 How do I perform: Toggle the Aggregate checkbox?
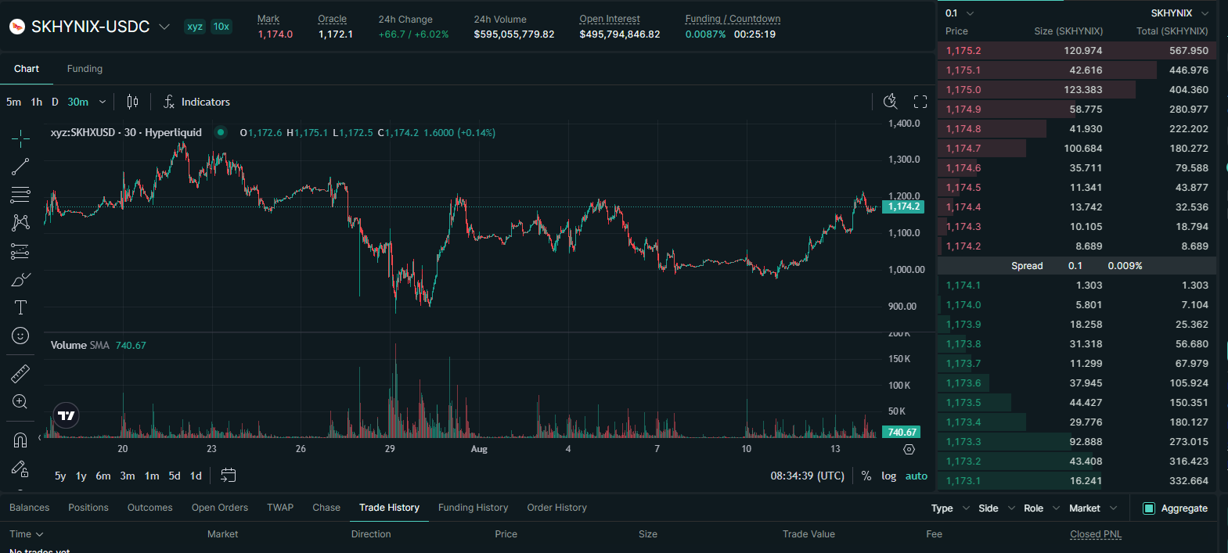pos(1149,508)
